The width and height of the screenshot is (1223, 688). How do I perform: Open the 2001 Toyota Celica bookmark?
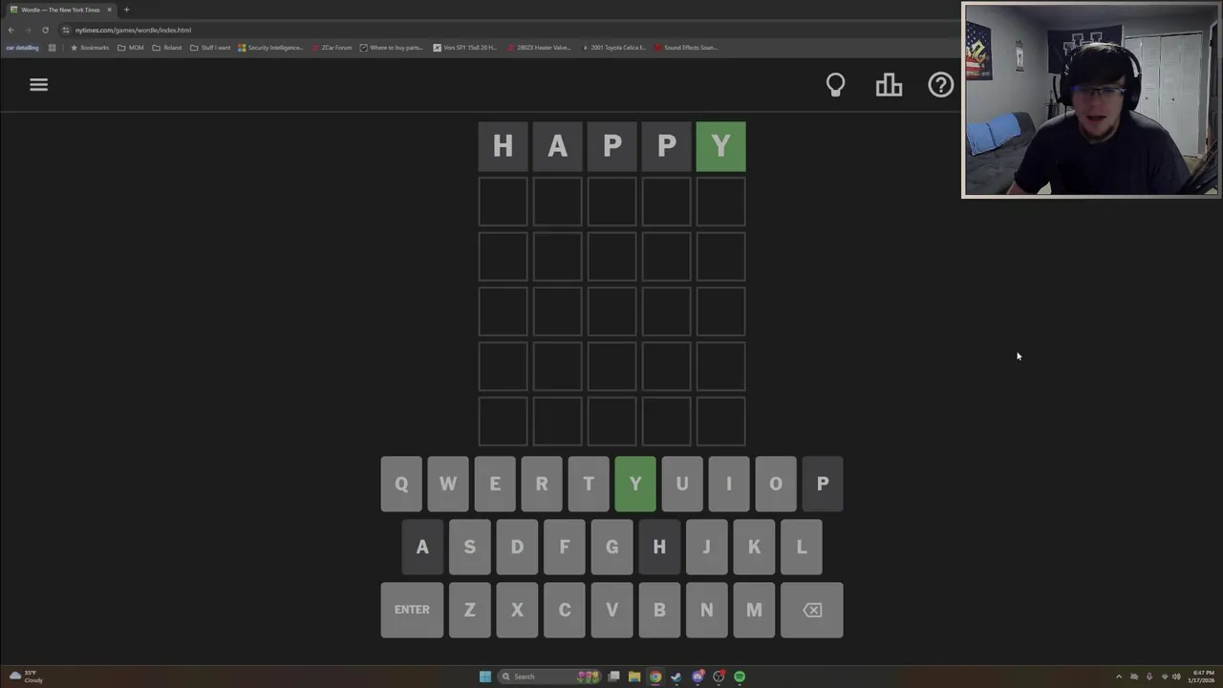tap(613, 48)
